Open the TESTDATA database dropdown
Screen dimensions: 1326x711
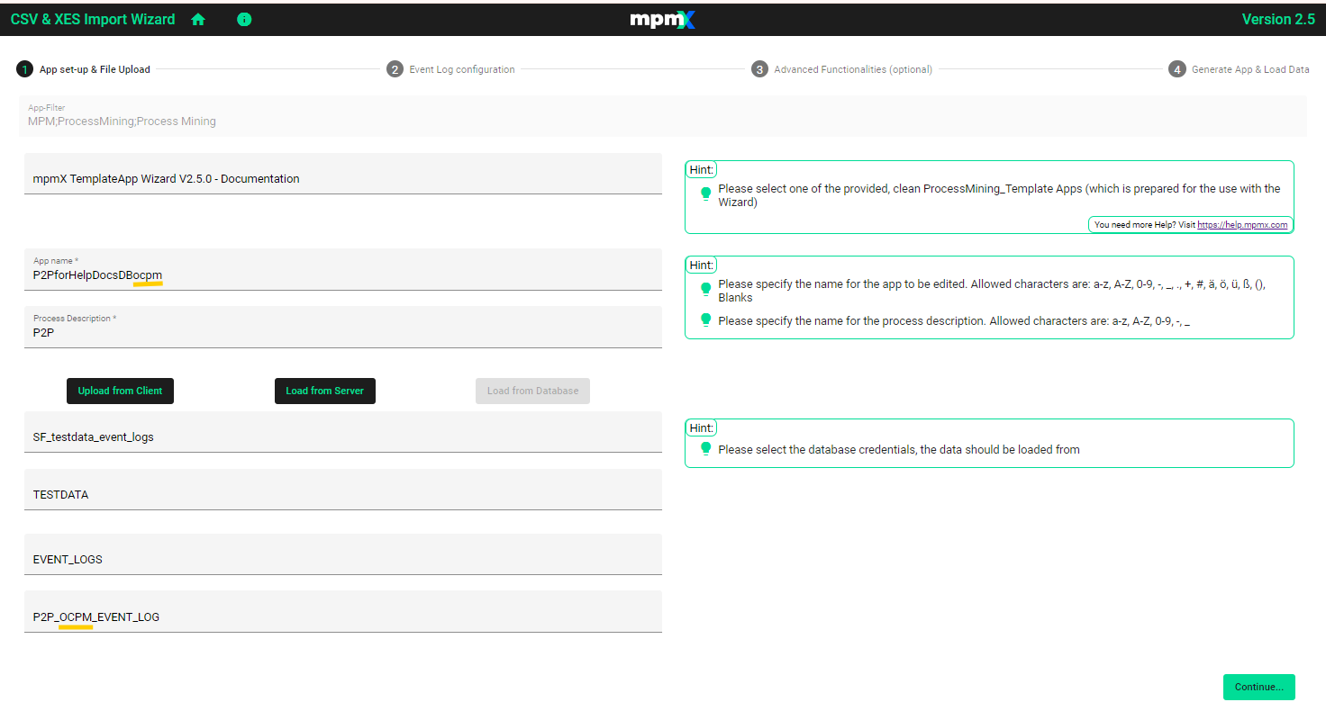(x=343, y=490)
